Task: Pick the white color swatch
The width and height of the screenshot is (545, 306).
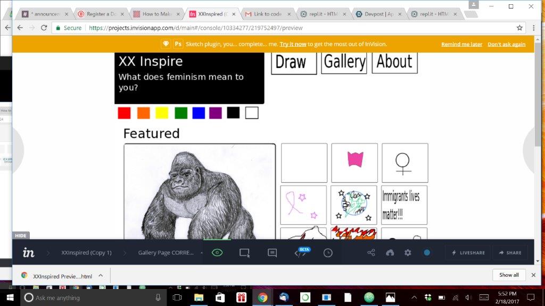Action: click(252, 113)
